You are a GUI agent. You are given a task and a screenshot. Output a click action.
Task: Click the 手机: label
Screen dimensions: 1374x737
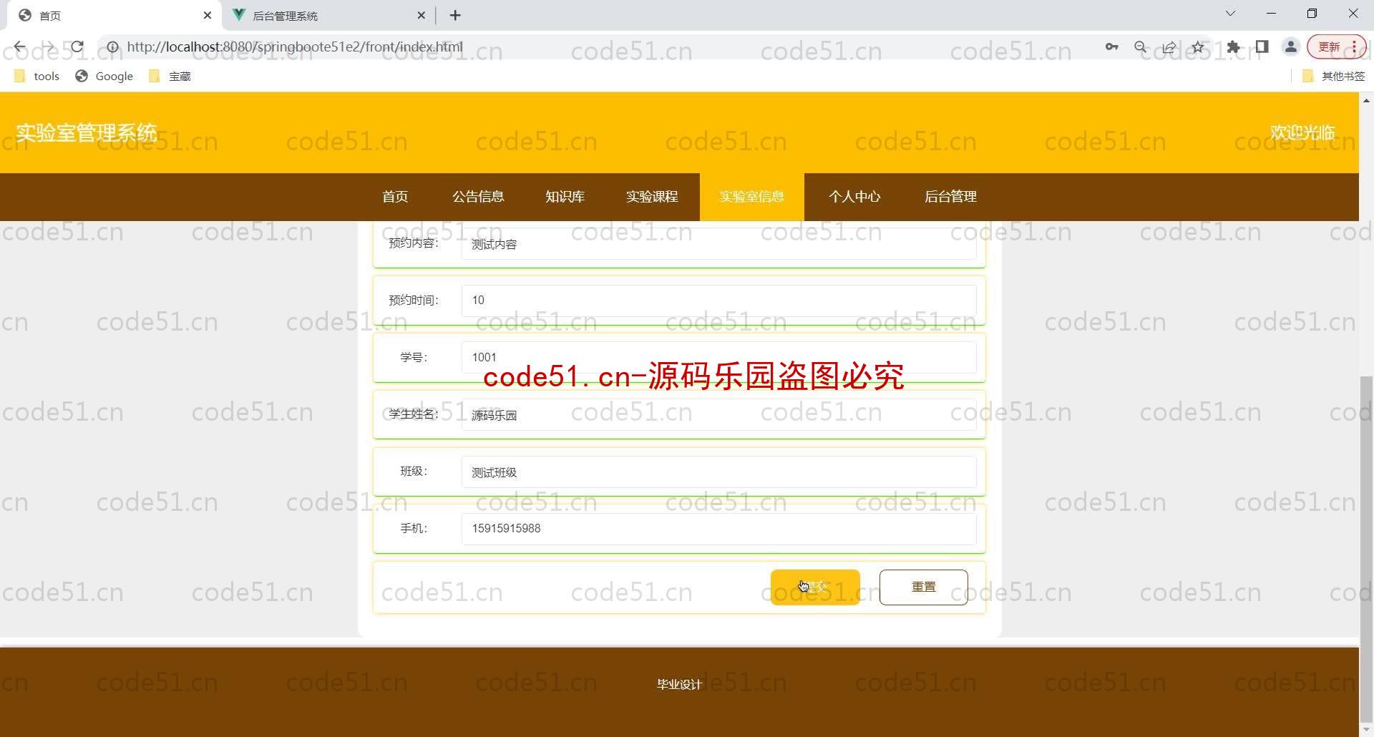[x=414, y=529]
